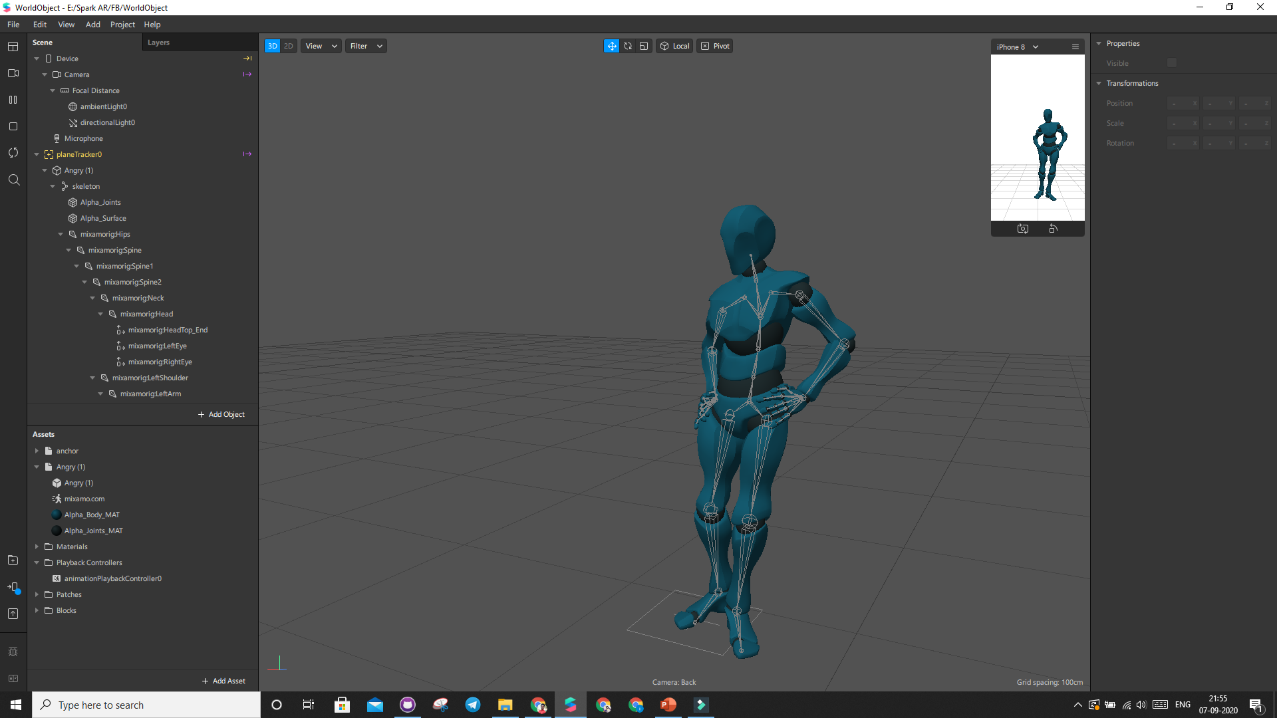Open the search magnifier in left sidebar

pyautogui.click(x=13, y=179)
